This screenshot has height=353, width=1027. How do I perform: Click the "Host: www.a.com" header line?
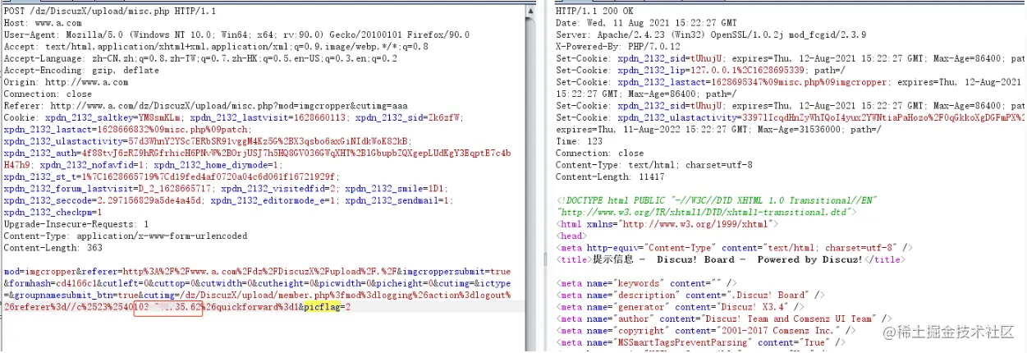point(42,23)
